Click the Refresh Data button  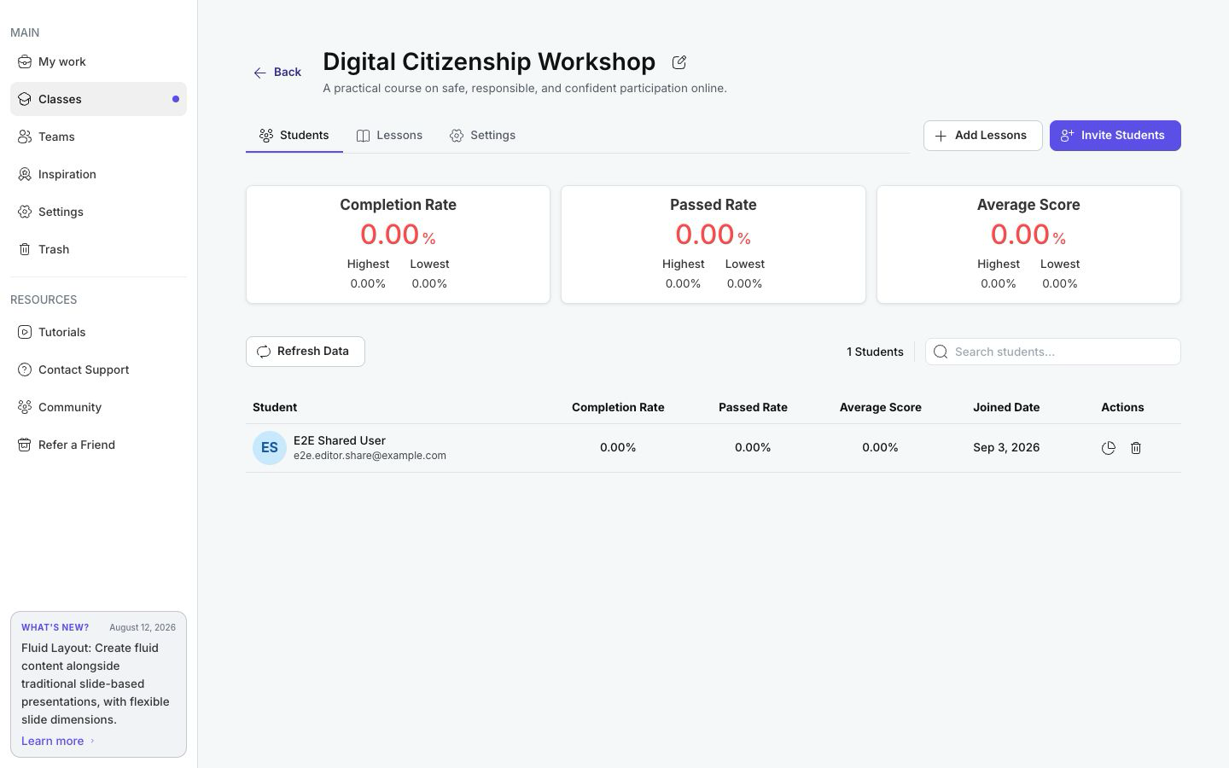coord(306,352)
